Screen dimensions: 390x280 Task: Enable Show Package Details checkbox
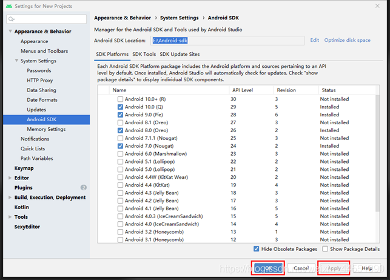click(x=325, y=248)
